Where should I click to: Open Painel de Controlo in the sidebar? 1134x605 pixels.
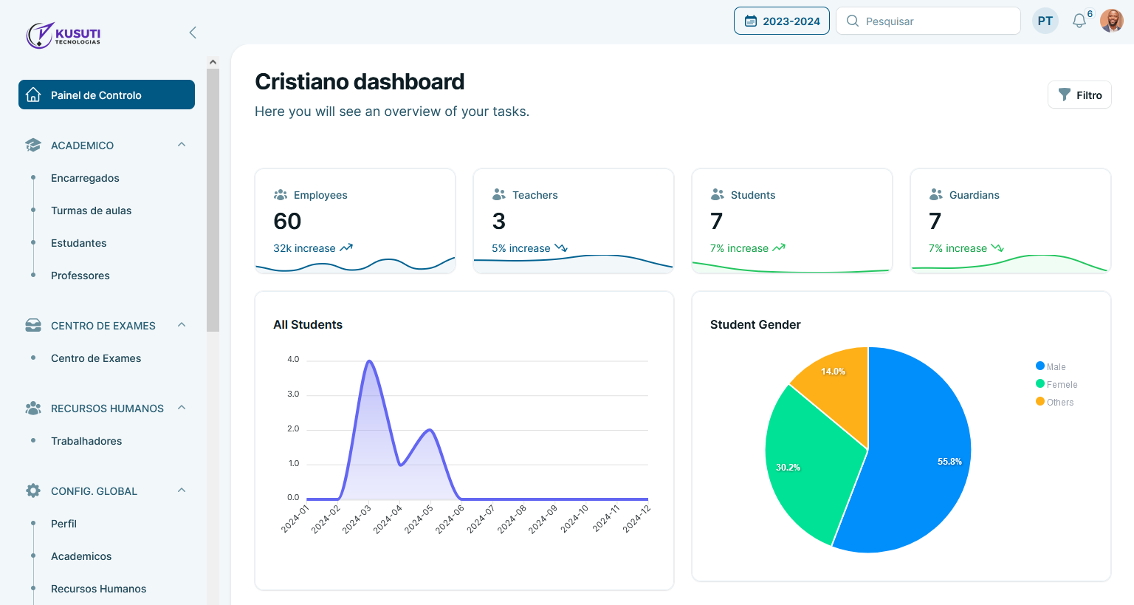tap(106, 95)
